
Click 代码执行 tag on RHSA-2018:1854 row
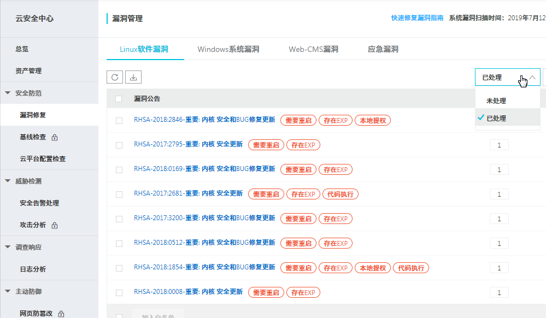411,268
